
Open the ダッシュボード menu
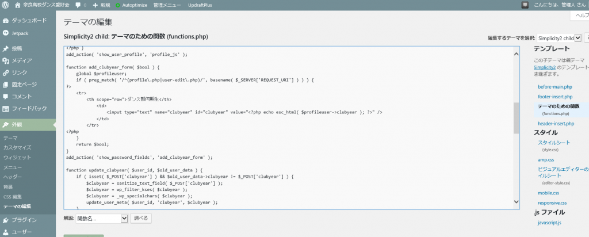point(25,21)
